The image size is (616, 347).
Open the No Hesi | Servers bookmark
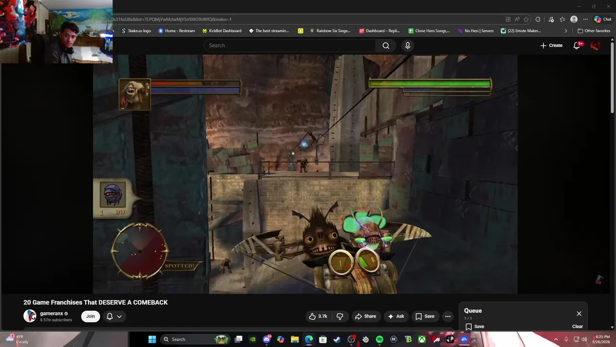click(475, 31)
